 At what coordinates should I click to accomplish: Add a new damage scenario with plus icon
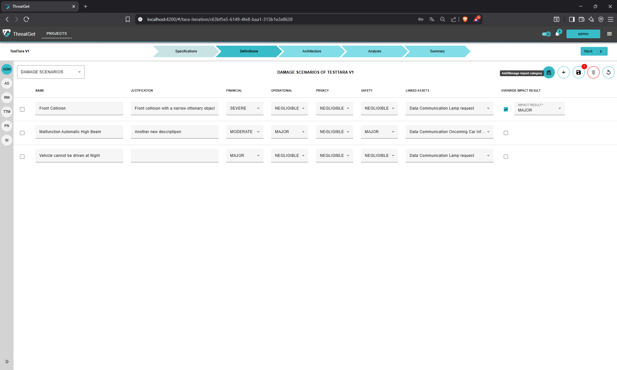[x=563, y=72]
